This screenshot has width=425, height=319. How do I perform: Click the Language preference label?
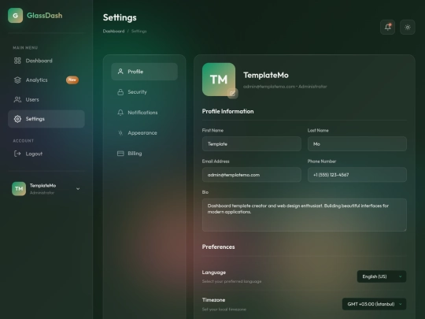click(214, 273)
